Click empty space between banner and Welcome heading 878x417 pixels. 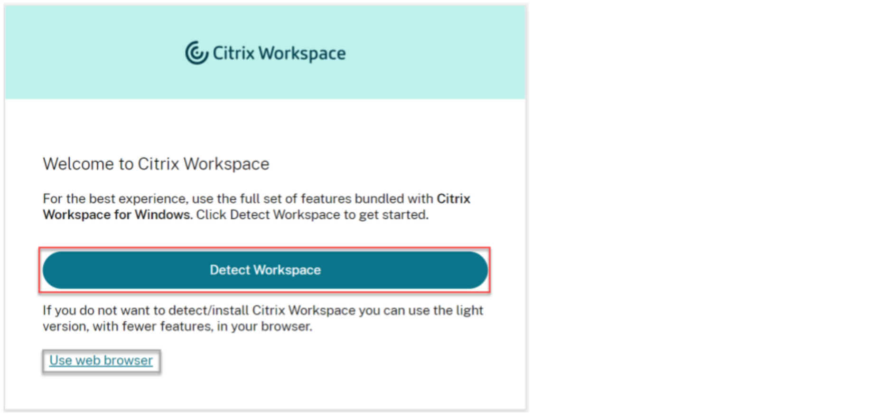(265, 126)
